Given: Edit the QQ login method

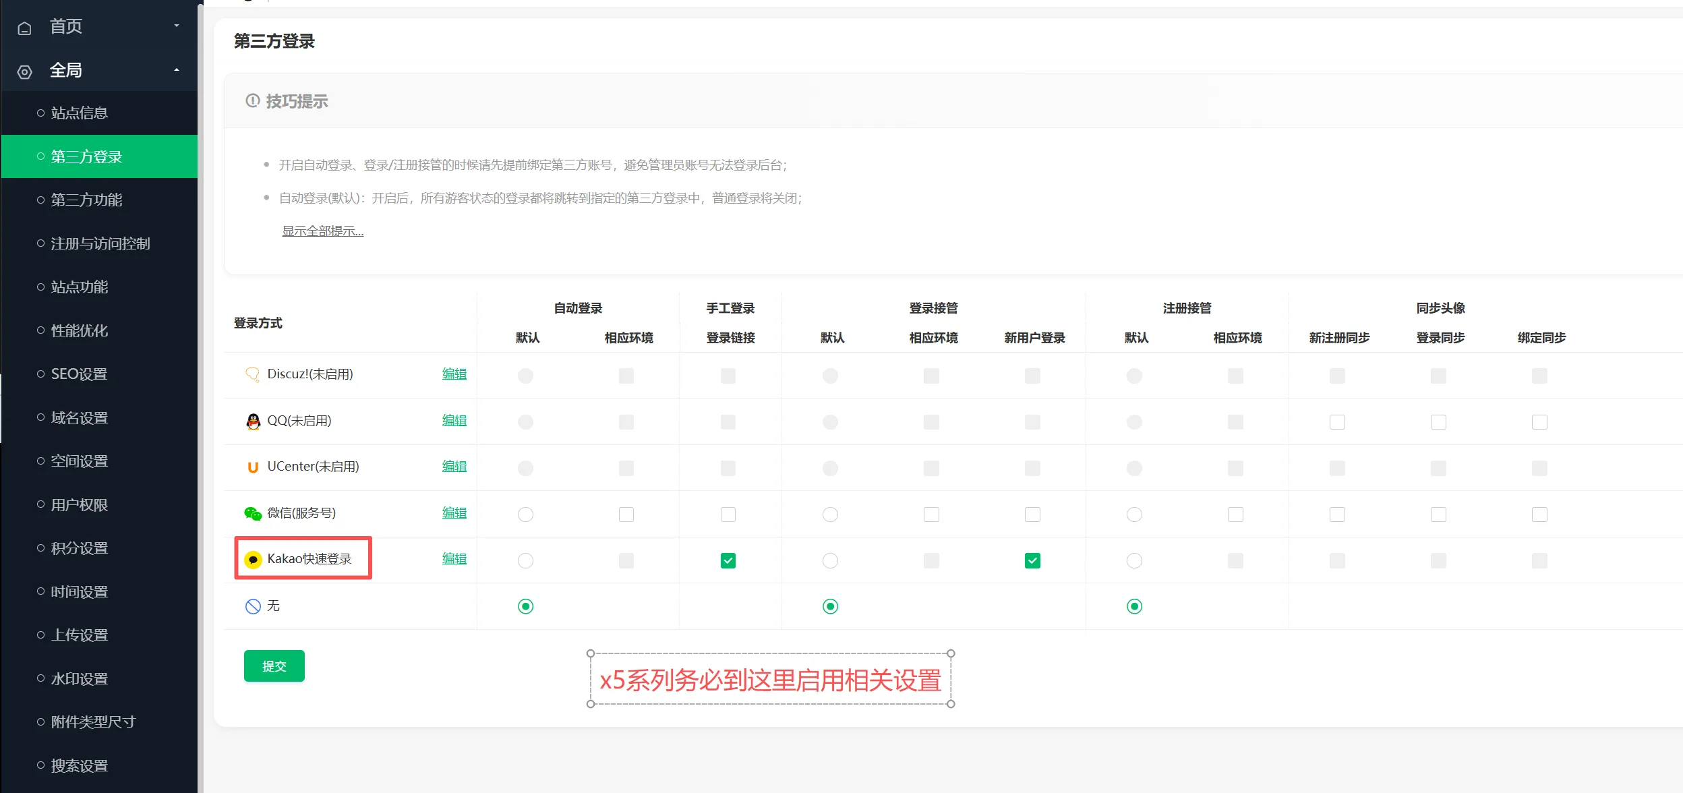Looking at the screenshot, I should tap(454, 420).
